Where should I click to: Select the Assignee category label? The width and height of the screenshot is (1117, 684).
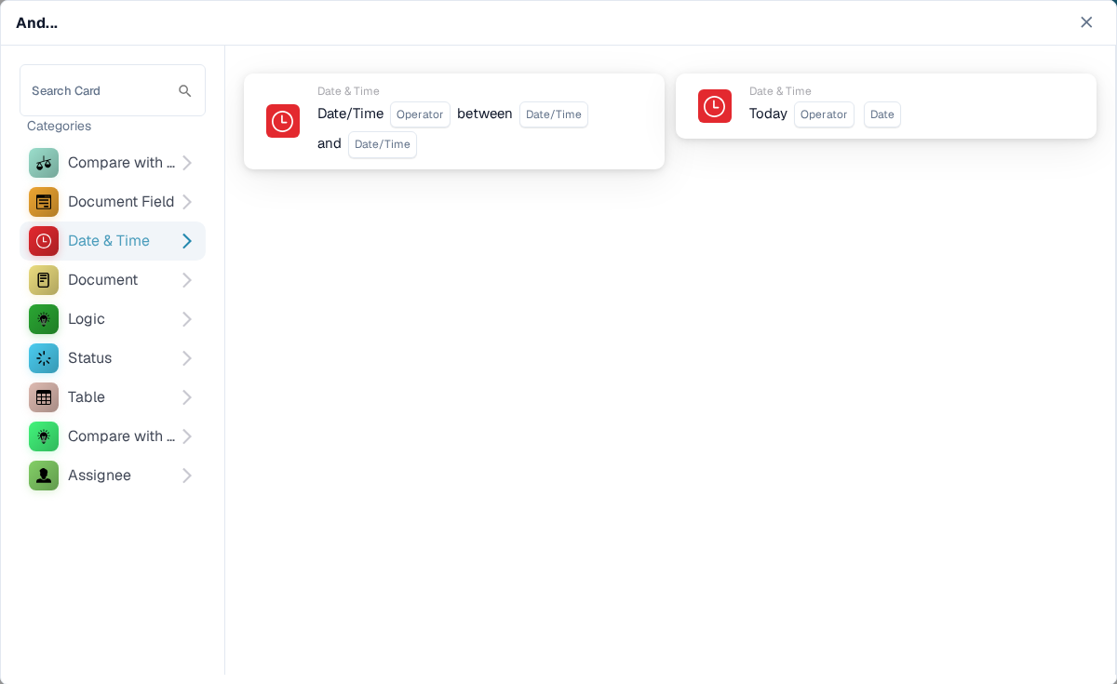[x=100, y=476]
